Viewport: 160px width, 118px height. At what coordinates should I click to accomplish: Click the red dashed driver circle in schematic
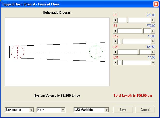pos(17,52)
